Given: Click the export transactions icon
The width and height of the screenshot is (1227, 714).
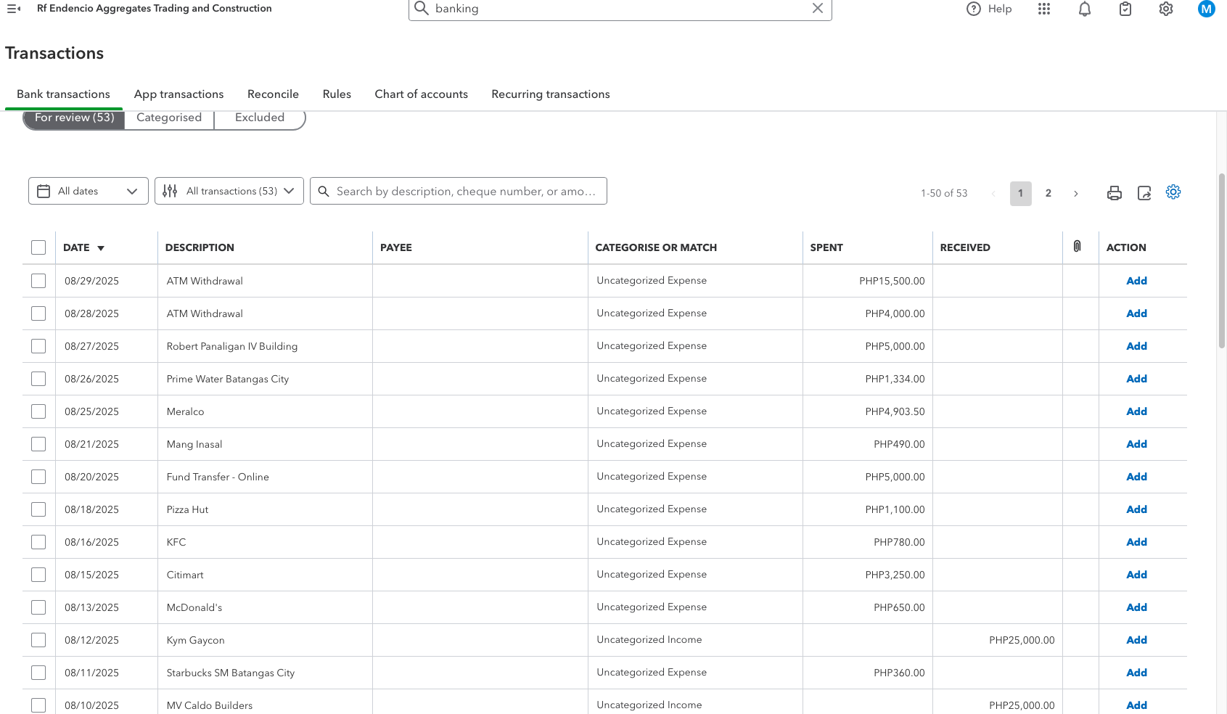Looking at the screenshot, I should tap(1144, 193).
